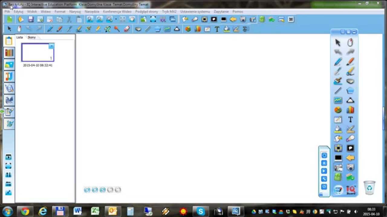Screen dimensions: 387x217
Task: Click the first zoom magnifier icon
Action: (x=90, y=19)
